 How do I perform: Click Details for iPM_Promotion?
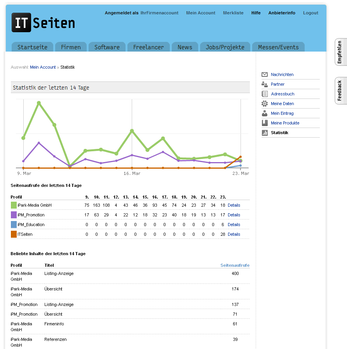pyautogui.click(x=234, y=215)
